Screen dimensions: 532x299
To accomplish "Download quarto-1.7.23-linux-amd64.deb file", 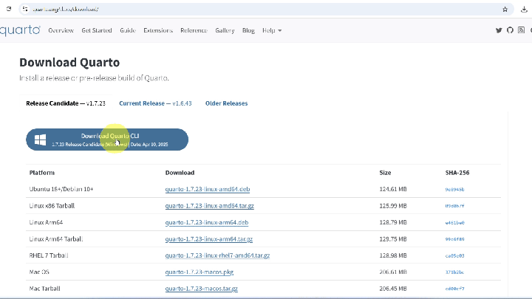I will [208, 189].
